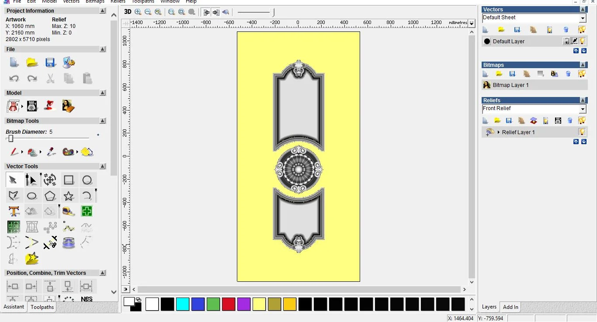
Task: Select the Node Editing tool
Action: pos(31,180)
